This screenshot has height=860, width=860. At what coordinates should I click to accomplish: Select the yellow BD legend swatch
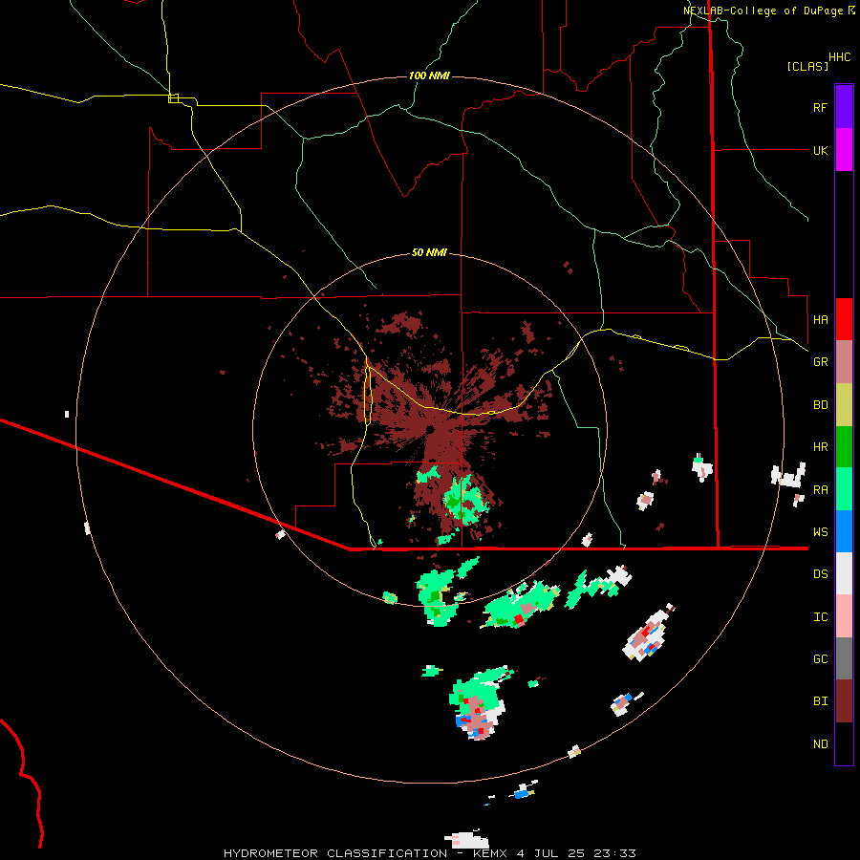[844, 405]
